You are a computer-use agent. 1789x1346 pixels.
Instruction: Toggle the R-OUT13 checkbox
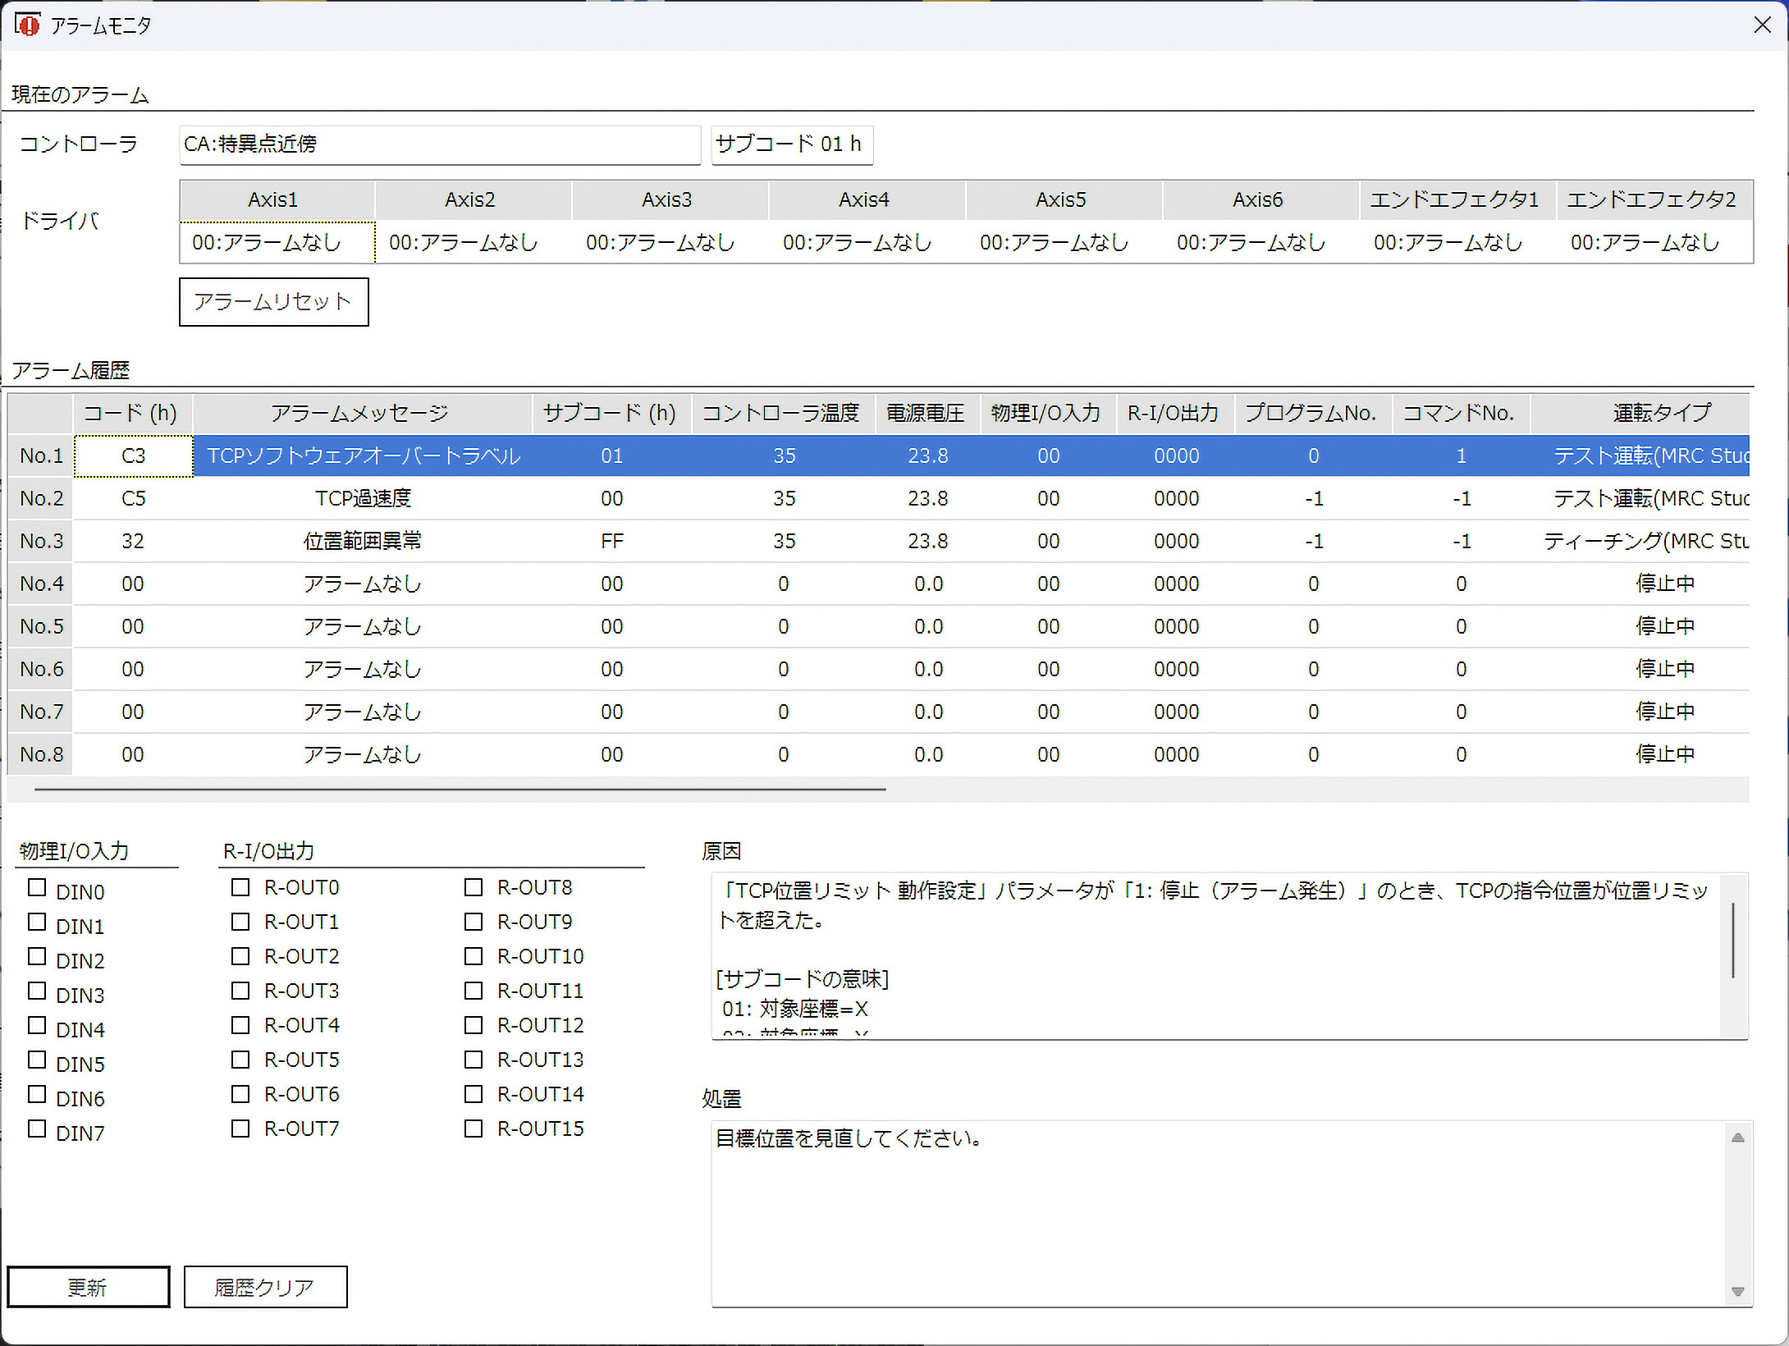pyautogui.click(x=474, y=1060)
